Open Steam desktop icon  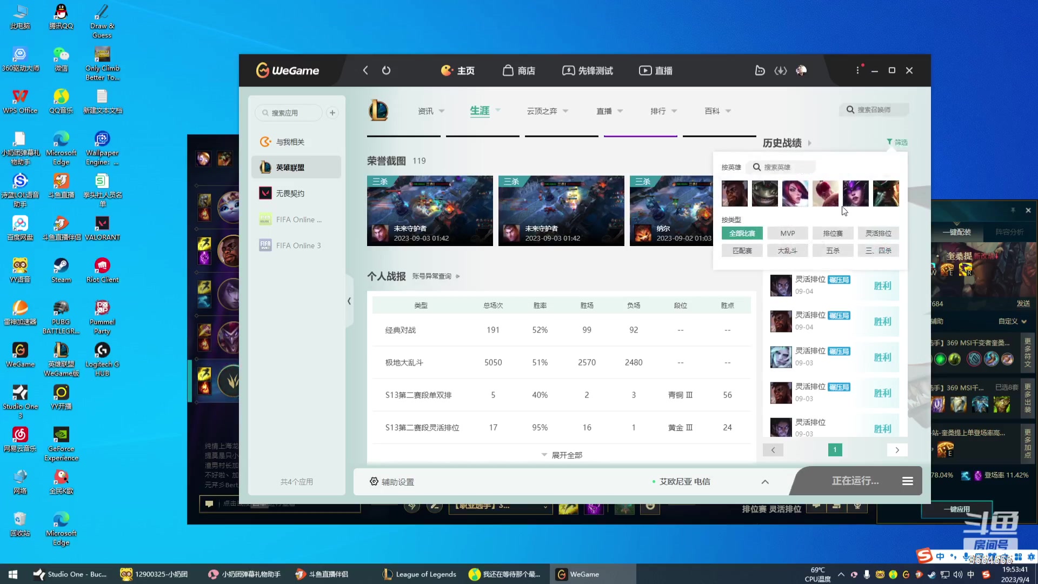(x=61, y=270)
